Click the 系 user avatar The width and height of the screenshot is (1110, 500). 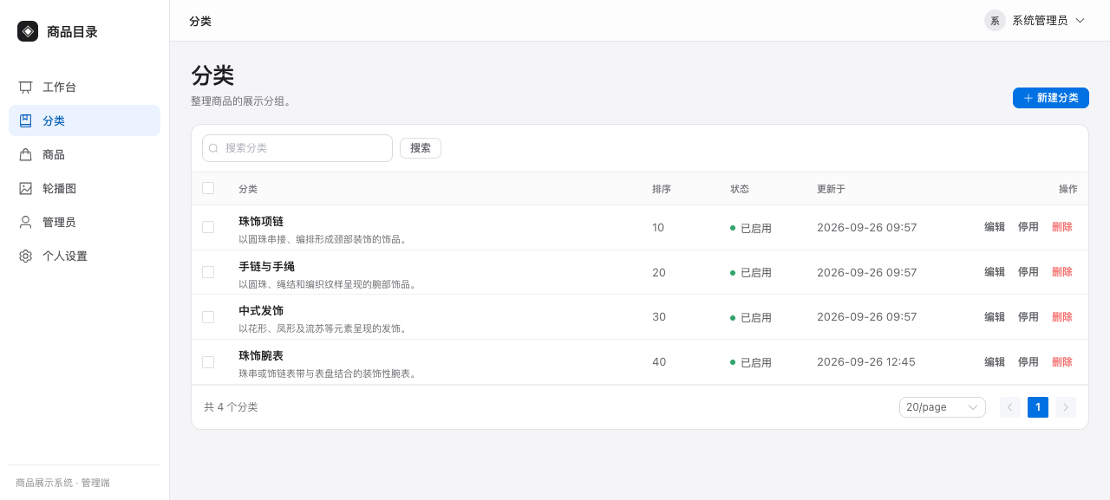click(995, 21)
